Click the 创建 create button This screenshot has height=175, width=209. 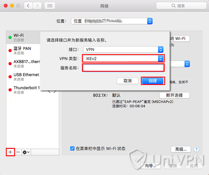coord(153,81)
